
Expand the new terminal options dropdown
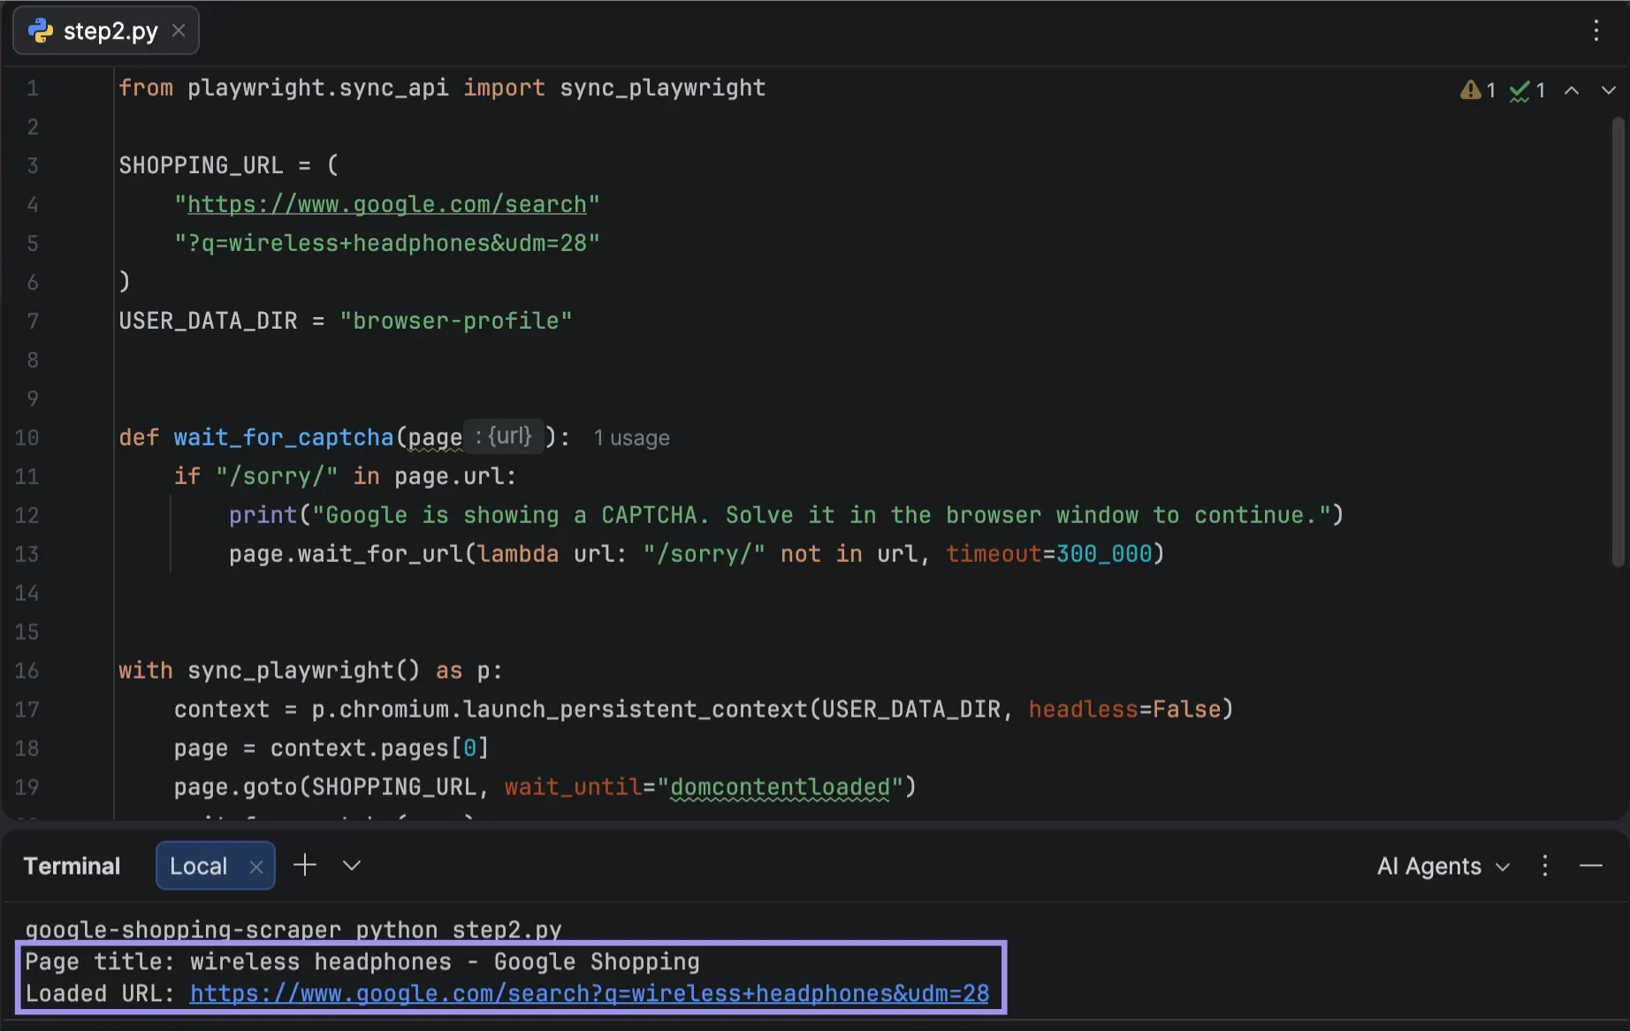pos(352,865)
